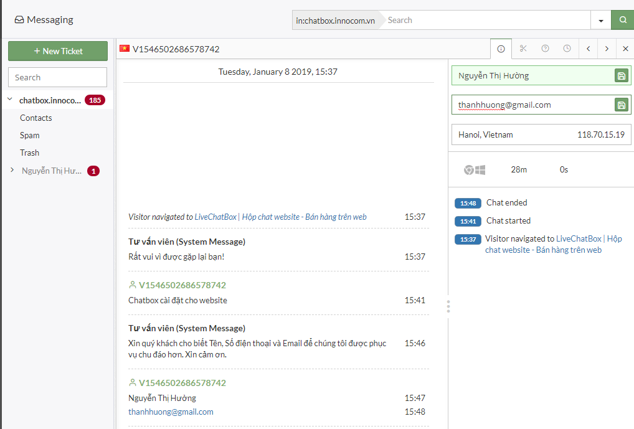Go to next ticket with right chevron

click(x=607, y=49)
